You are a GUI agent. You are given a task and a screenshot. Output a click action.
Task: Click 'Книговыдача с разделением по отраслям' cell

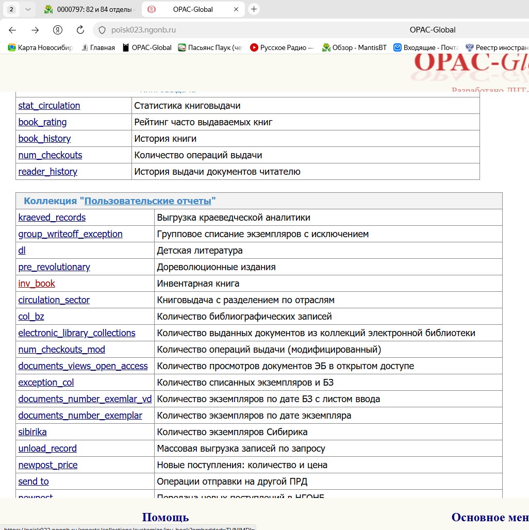pos(328,300)
